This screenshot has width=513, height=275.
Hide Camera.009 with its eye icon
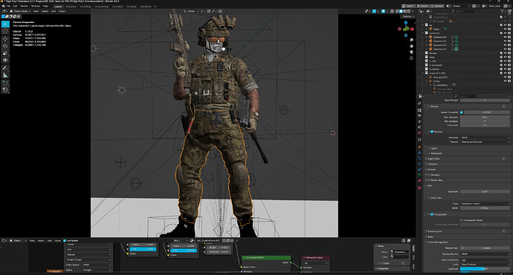tap(505, 37)
